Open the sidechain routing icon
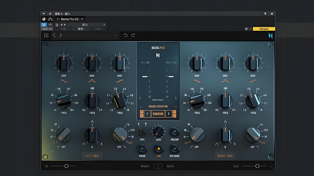Screen dimensions: 314x176 pyautogui.click(x=50, y=19)
